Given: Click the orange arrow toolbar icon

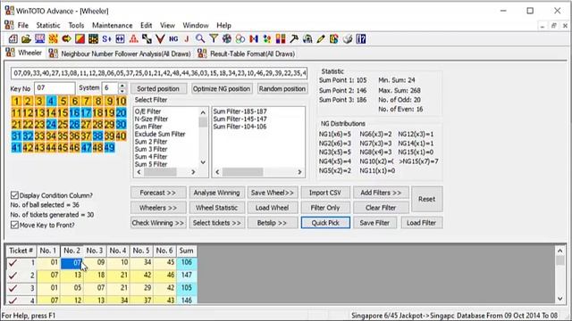Looking at the screenshot, I should pyautogui.click(x=66, y=39).
